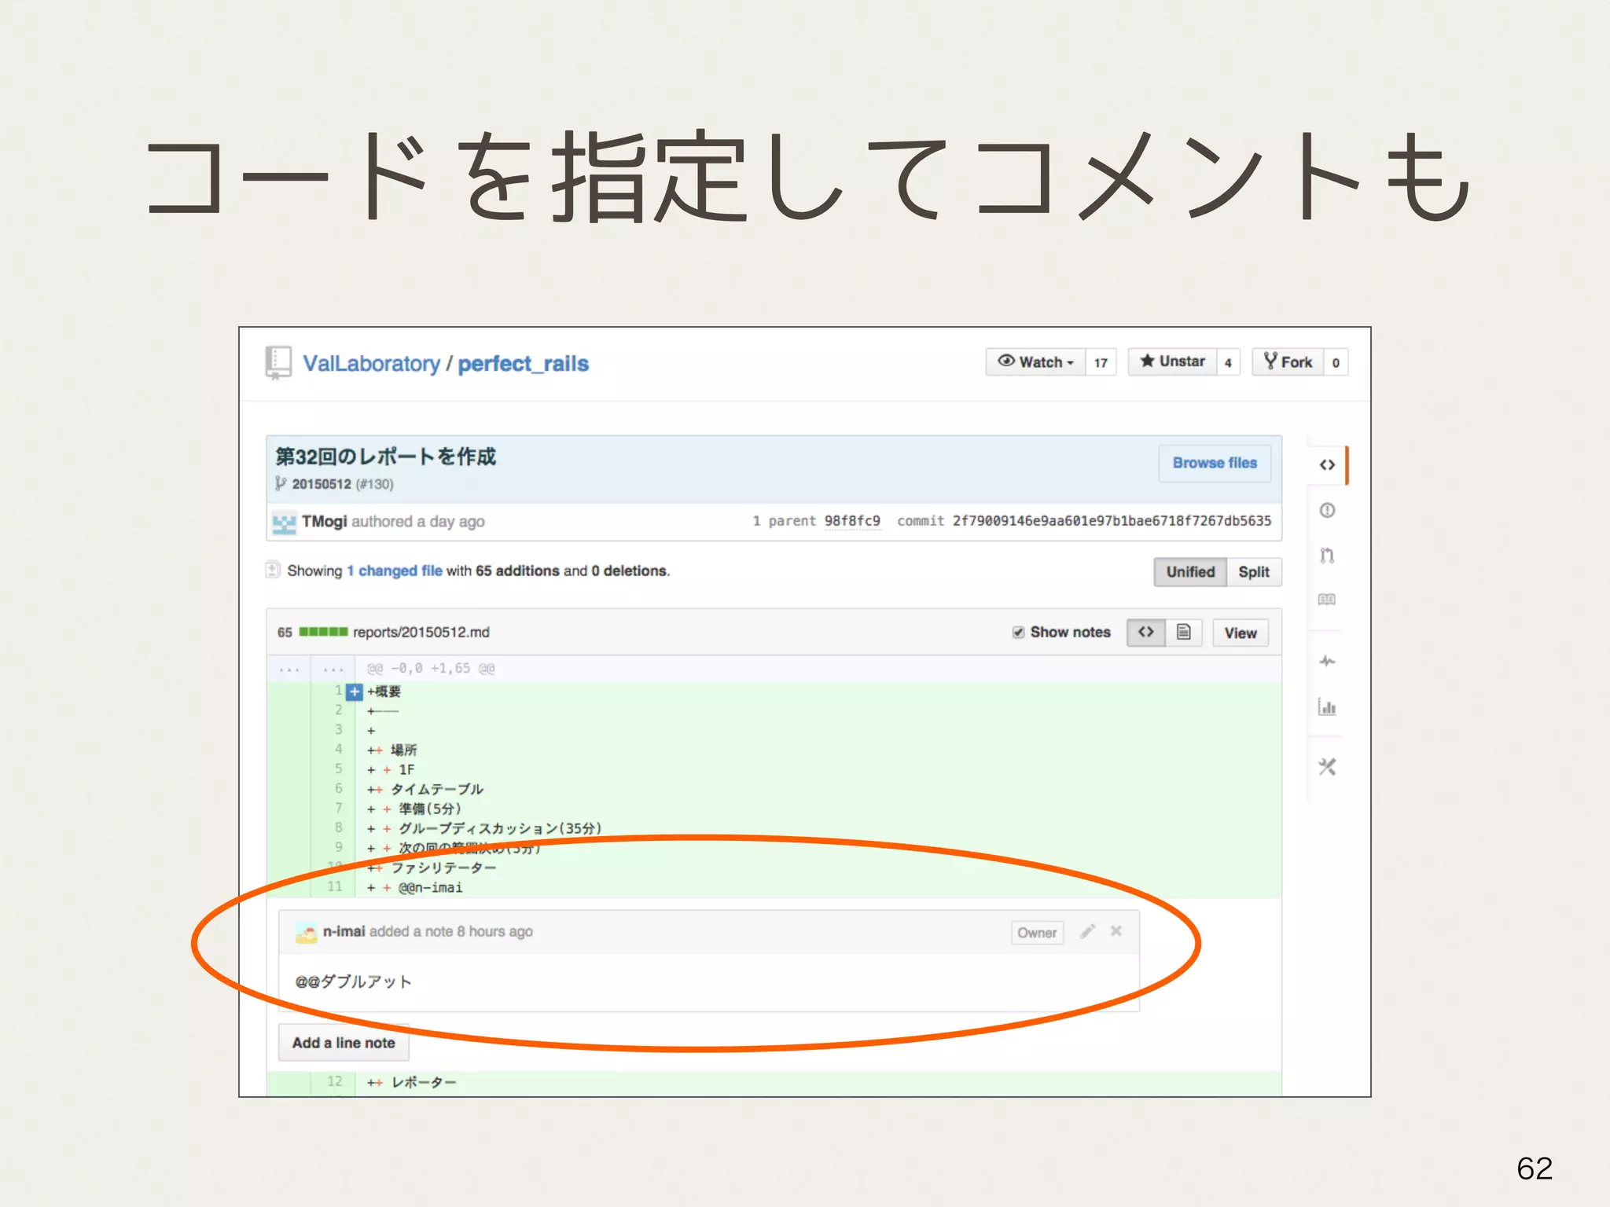Image resolution: width=1610 pixels, height=1207 pixels.
Task: Open the Wiki book icon
Action: [x=1327, y=600]
